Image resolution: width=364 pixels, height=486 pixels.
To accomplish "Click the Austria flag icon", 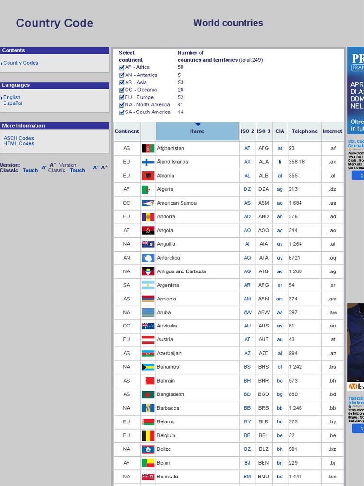I will [148, 339].
